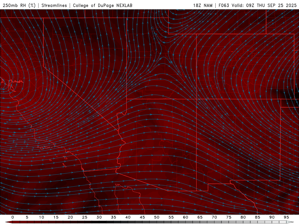The image size is (299, 224).
Task: Click the red colorbar segment below label "5"
Action: (30, 222)
